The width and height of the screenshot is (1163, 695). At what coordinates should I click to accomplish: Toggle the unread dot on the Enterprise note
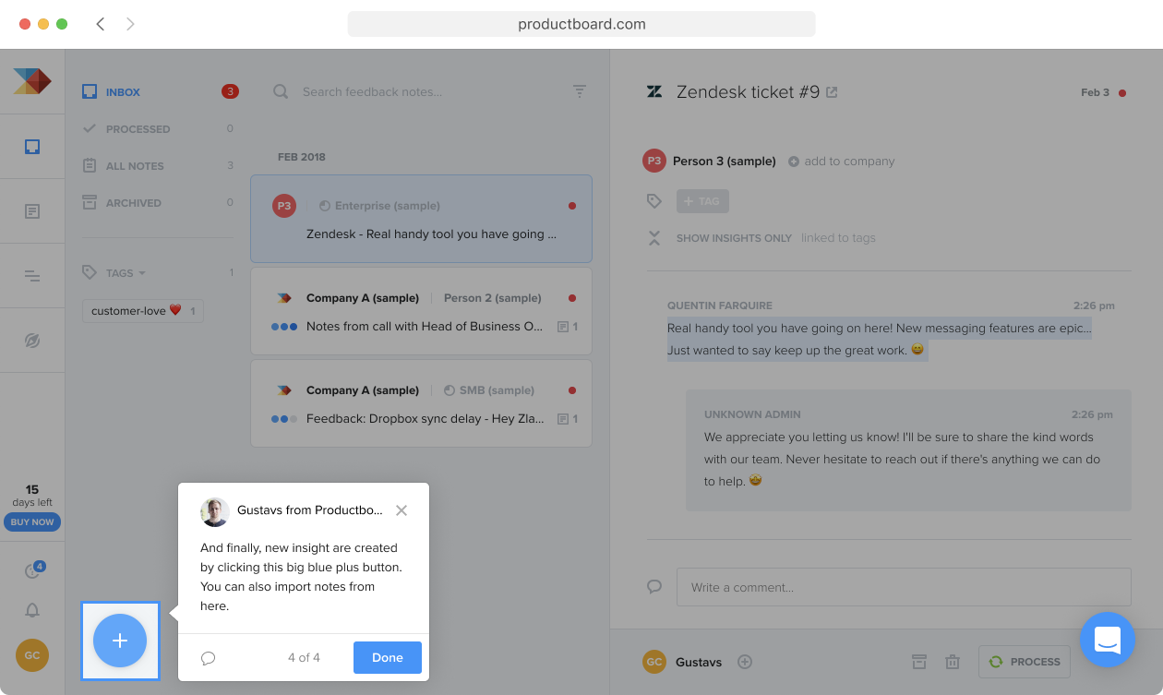click(572, 206)
